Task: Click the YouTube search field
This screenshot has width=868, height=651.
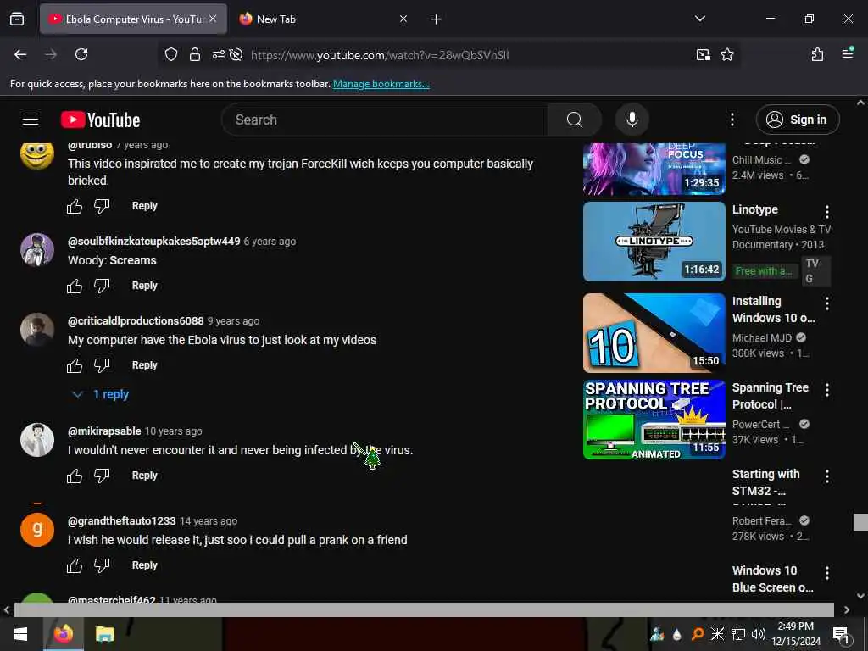Action: 385,120
